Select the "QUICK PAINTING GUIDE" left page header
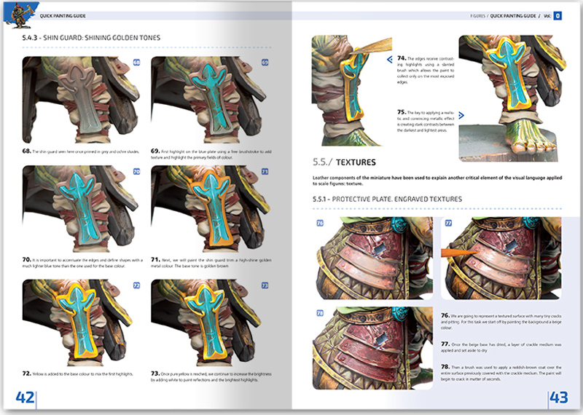 [63, 16]
